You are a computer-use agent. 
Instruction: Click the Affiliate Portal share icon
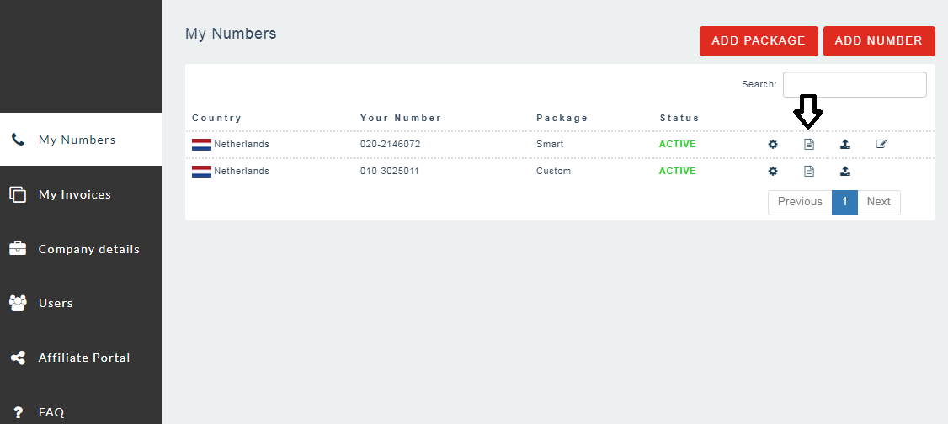click(x=18, y=358)
